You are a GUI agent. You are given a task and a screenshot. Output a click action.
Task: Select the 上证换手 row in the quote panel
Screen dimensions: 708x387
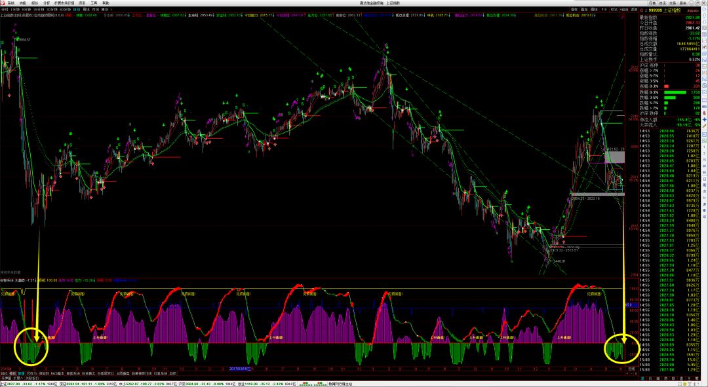pyautogui.click(x=669, y=60)
